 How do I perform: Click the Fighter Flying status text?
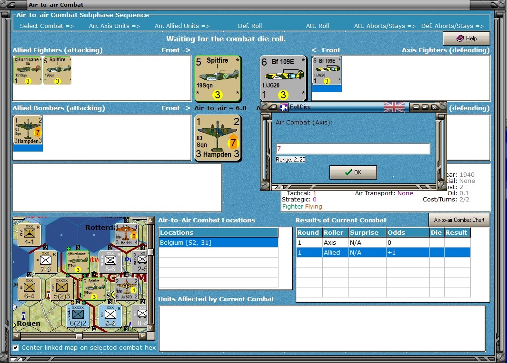click(x=302, y=207)
